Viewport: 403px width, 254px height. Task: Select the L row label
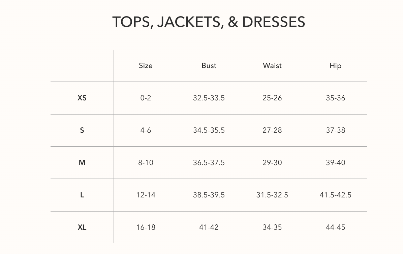[82, 195]
